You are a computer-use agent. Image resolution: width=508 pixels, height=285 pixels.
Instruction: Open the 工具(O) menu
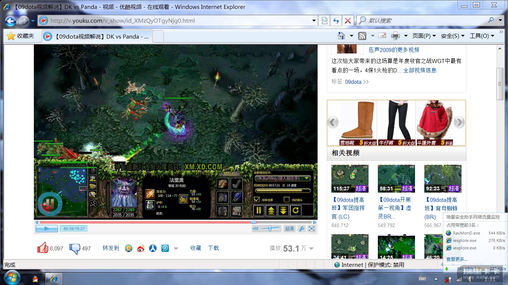pyautogui.click(x=482, y=36)
